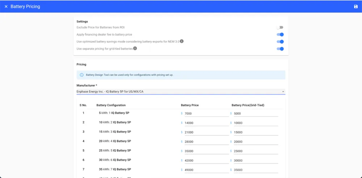
Task: Toggle separate pricing for grid-tied batteries
Action: pos(280,49)
